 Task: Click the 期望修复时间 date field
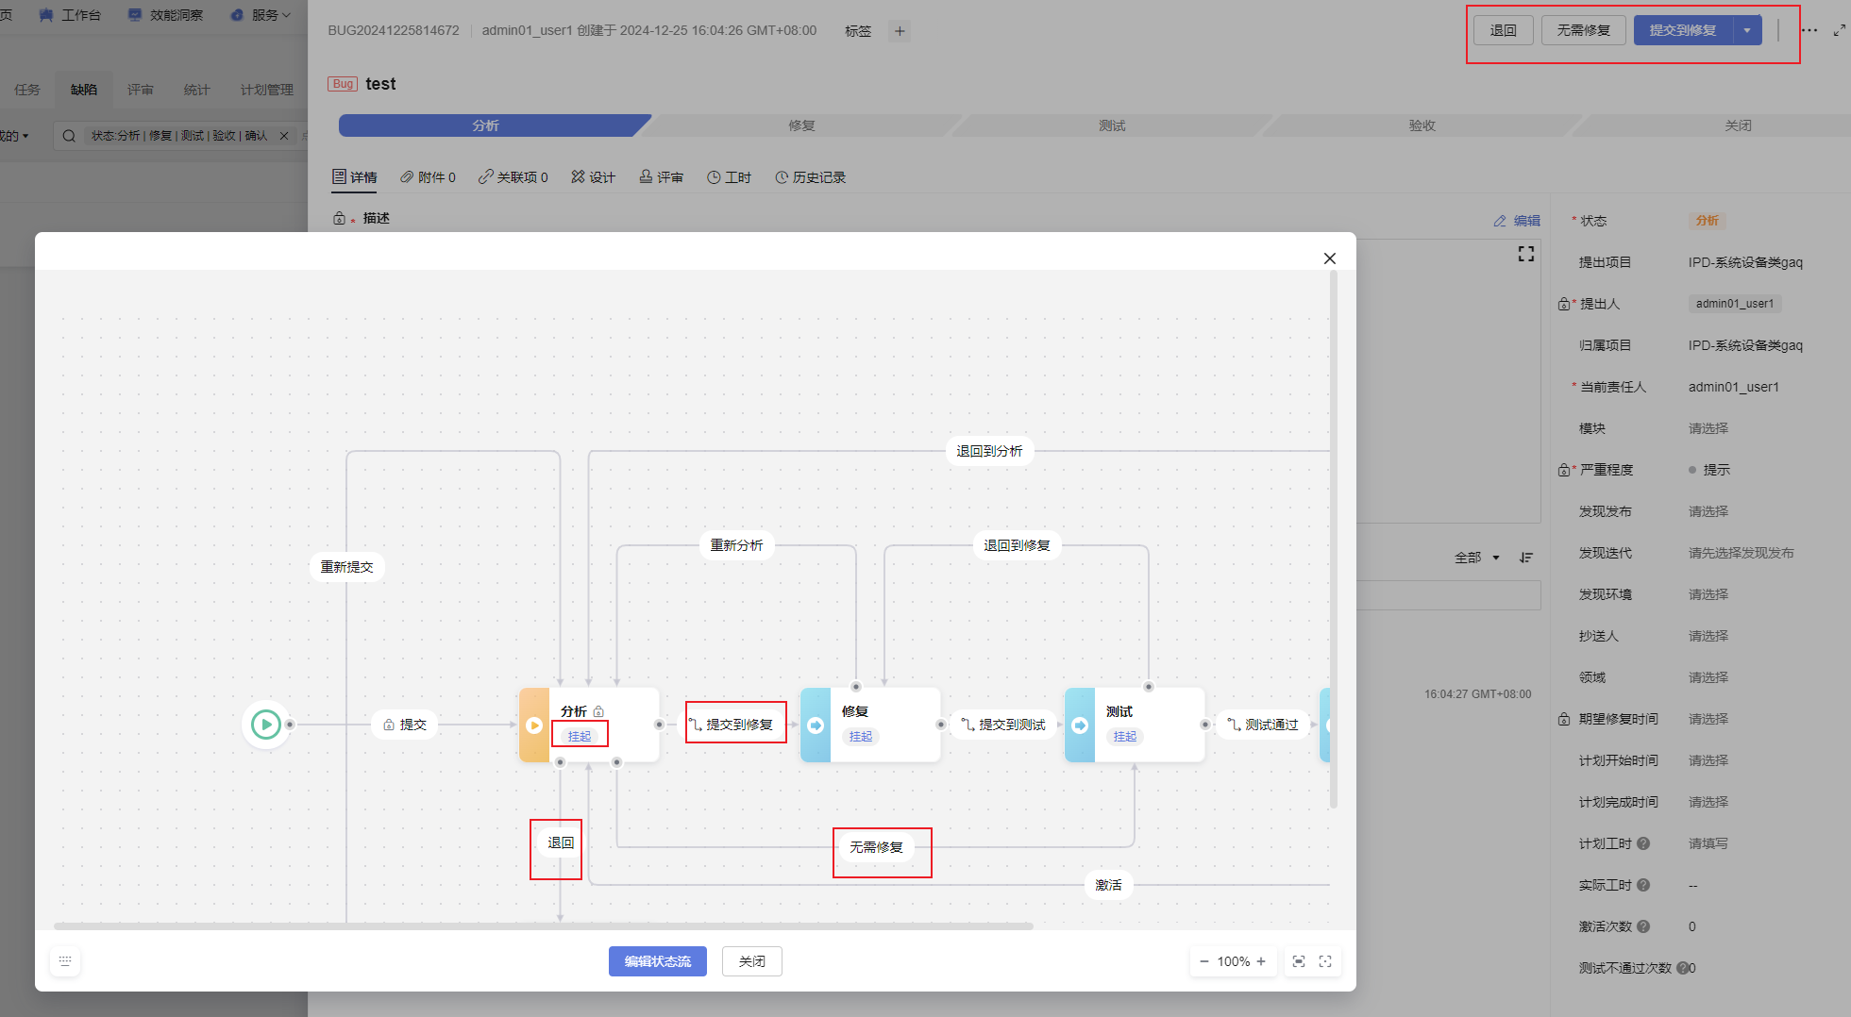click(1708, 719)
